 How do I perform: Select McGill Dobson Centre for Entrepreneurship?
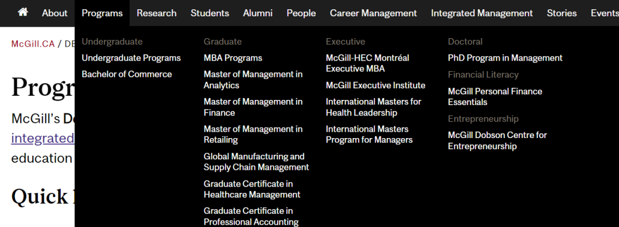coord(498,141)
